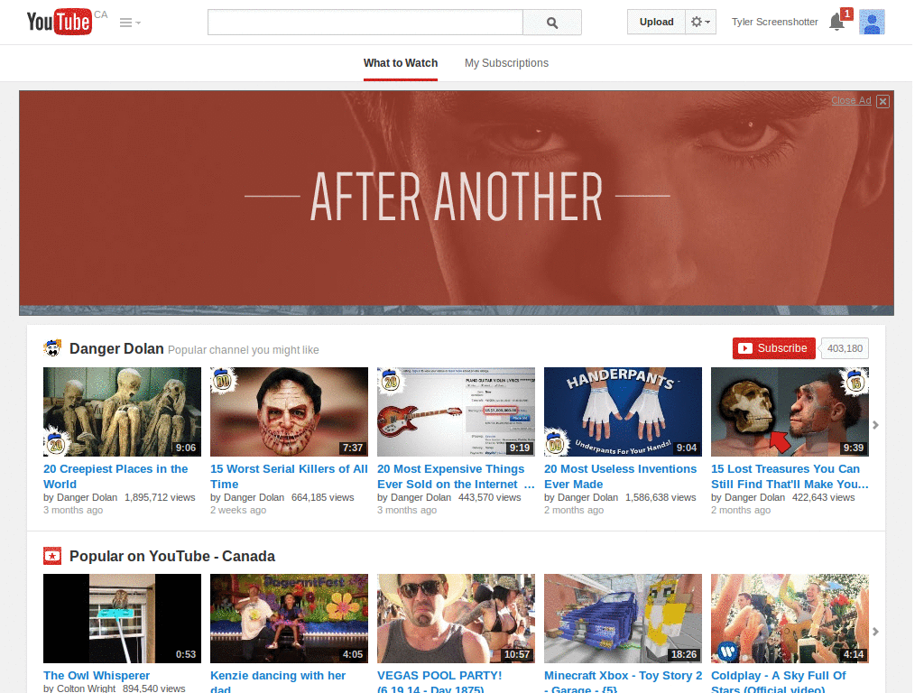Screen dimensions: 924x693
Task: Open Kenzie dancing with her dad thumbnail
Action: pos(289,619)
